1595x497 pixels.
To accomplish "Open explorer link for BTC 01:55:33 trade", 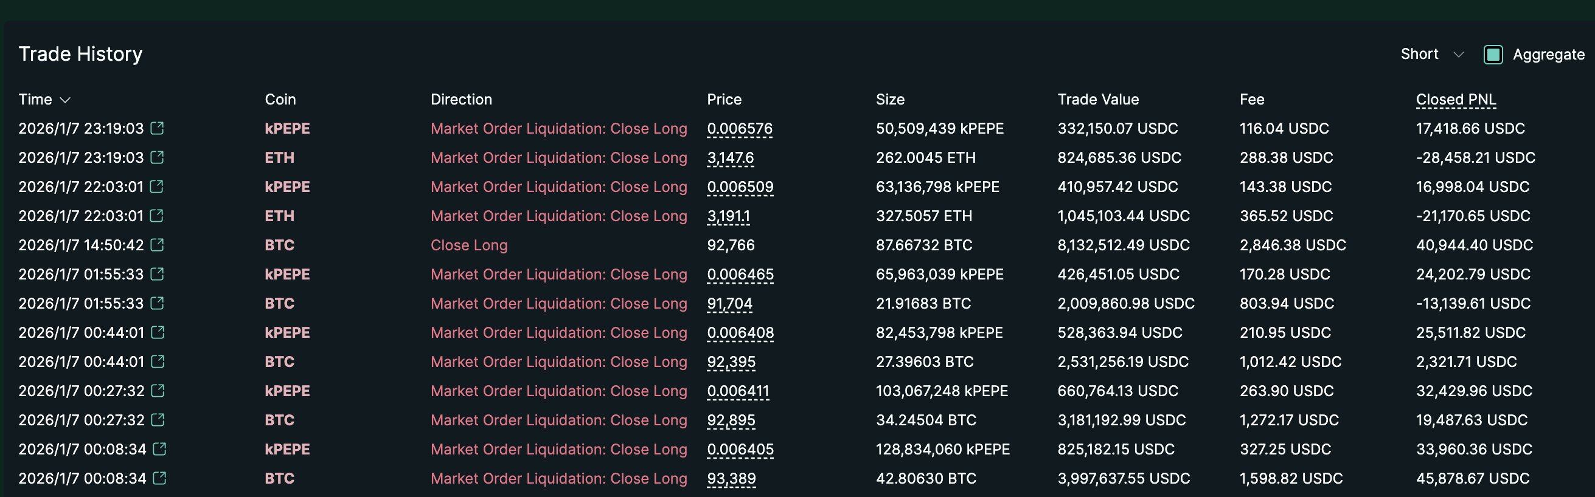I will [158, 303].
